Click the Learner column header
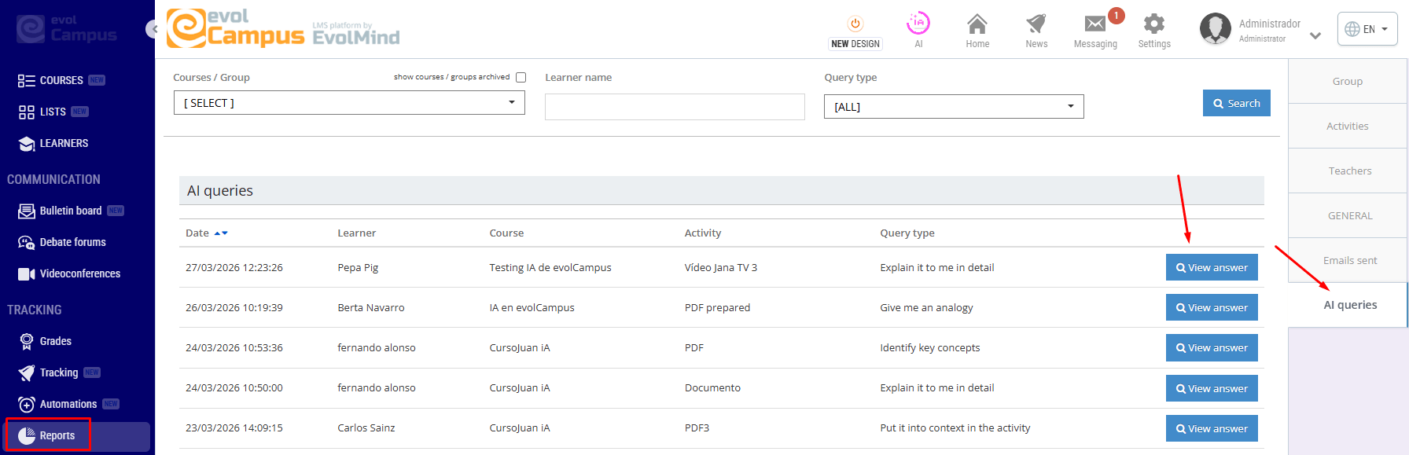 coord(357,233)
